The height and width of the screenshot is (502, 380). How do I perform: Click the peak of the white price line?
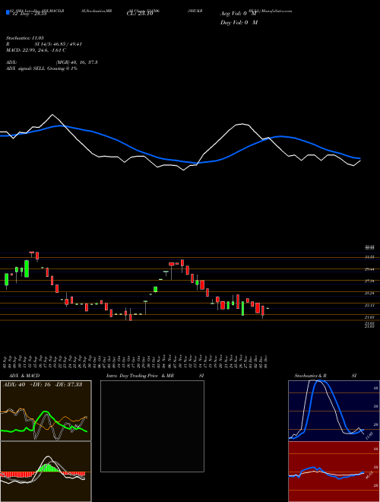[x=52, y=115]
